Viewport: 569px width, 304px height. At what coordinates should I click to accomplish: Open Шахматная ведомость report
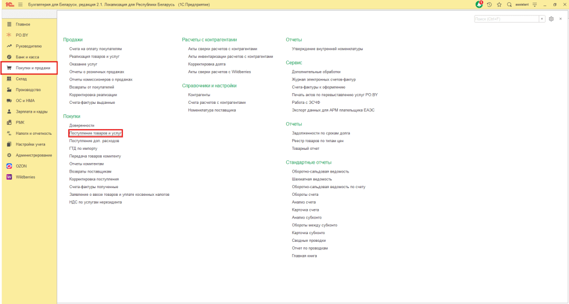pyautogui.click(x=312, y=179)
